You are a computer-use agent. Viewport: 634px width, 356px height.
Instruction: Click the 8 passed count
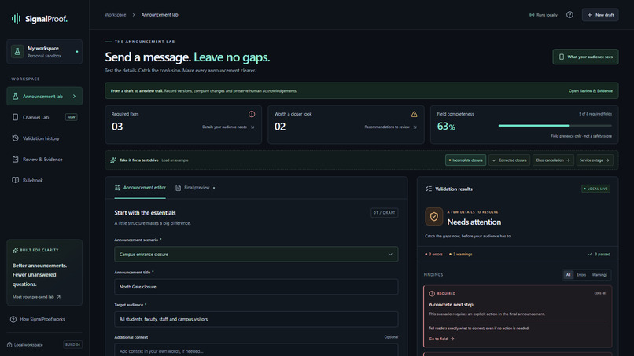point(599,255)
